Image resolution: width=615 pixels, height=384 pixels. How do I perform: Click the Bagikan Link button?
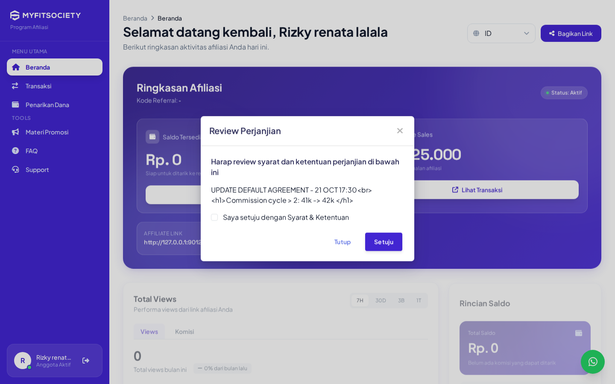click(571, 33)
